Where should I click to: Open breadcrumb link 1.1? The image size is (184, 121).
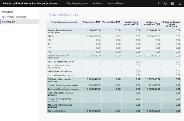tap(77, 15)
